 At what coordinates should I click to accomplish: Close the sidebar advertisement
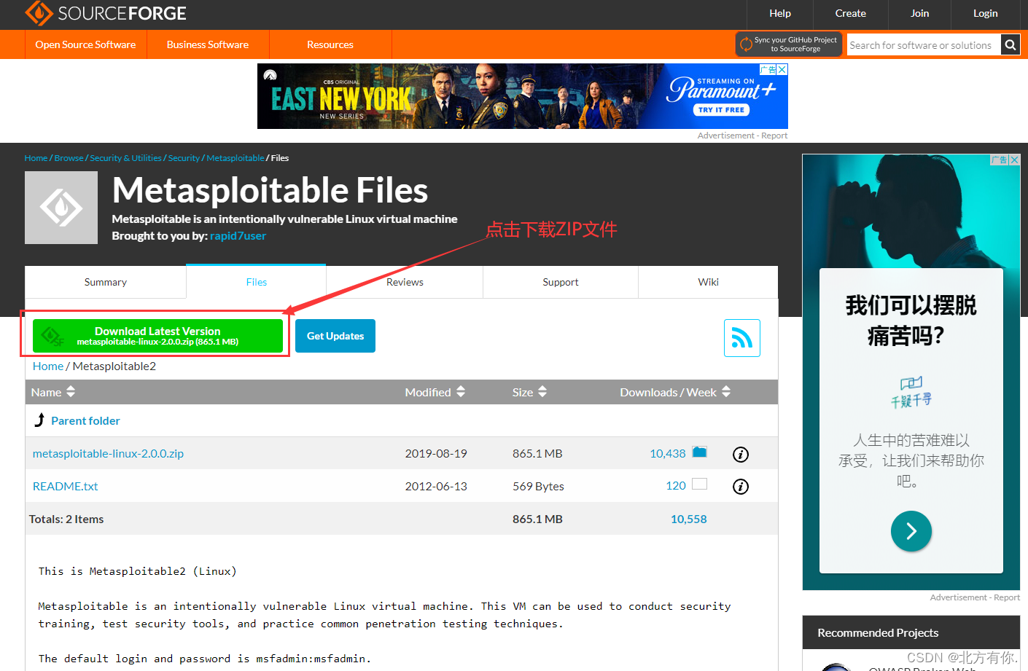(1014, 160)
